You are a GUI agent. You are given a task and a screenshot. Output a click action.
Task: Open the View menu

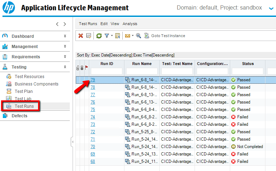click(x=115, y=24)
